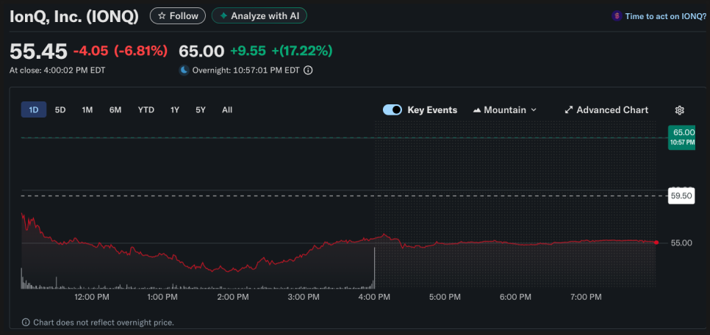Follow the IonQ stock
Image resolution: width=710 pixels, height=335 pixels.
point(178,15)
